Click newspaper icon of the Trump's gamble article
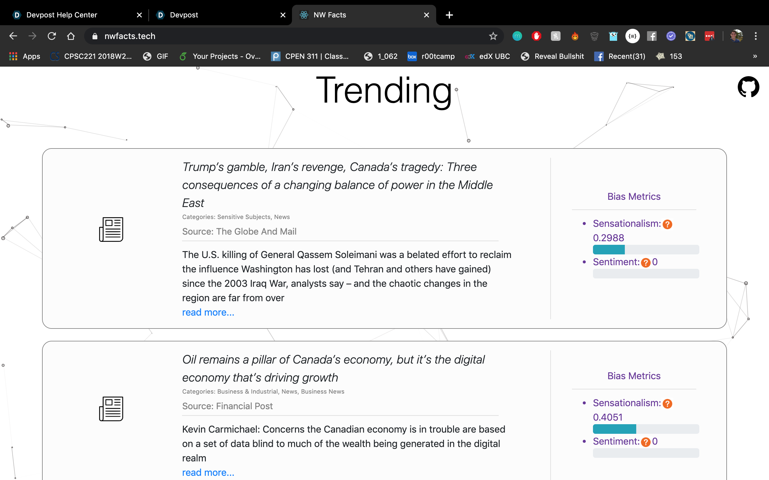Screen dimensions: 769x480 click(x=111, y=229)
